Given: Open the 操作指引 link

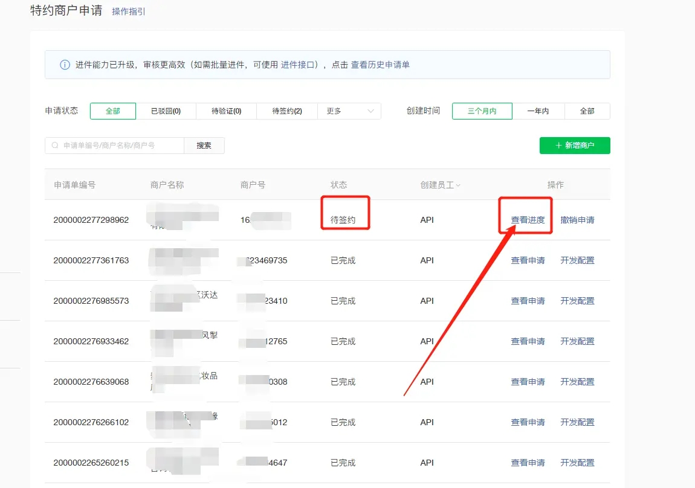Looking at the screenshot, I should 129,11.
